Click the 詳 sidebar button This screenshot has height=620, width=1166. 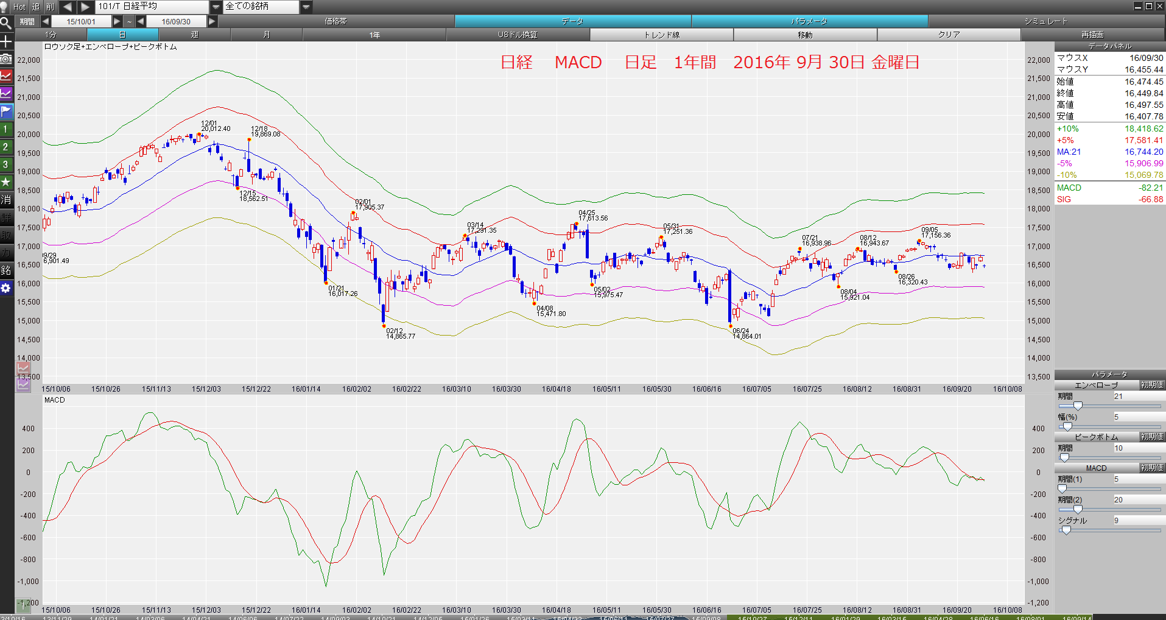pyautogui.click(x=6, y=217)
